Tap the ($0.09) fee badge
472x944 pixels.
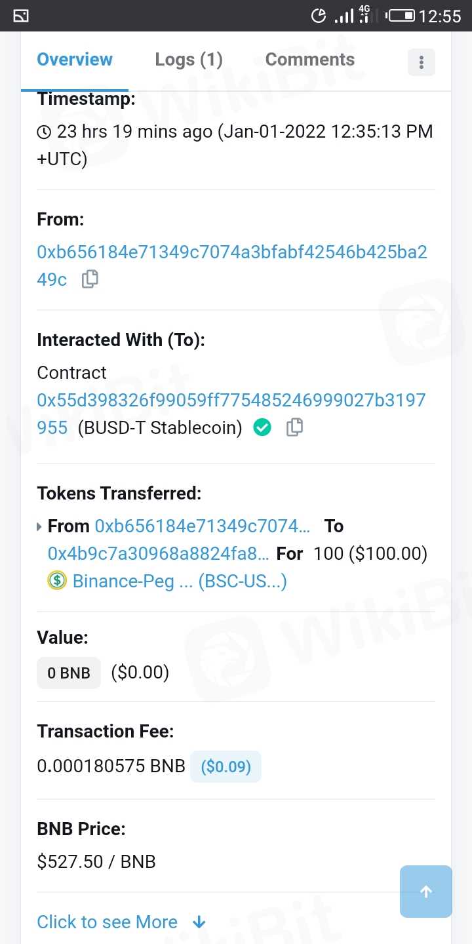pyautogui.click(x=226, y=766)
